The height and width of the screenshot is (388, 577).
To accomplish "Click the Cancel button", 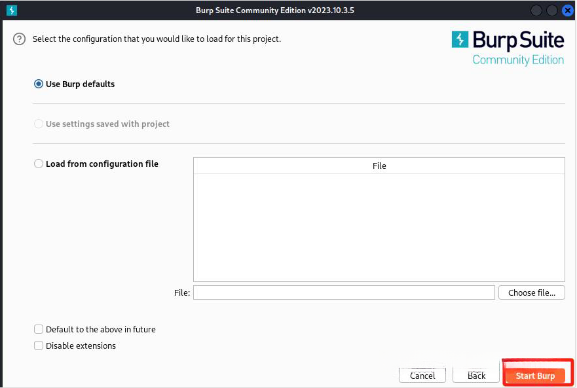I will 422,376.
